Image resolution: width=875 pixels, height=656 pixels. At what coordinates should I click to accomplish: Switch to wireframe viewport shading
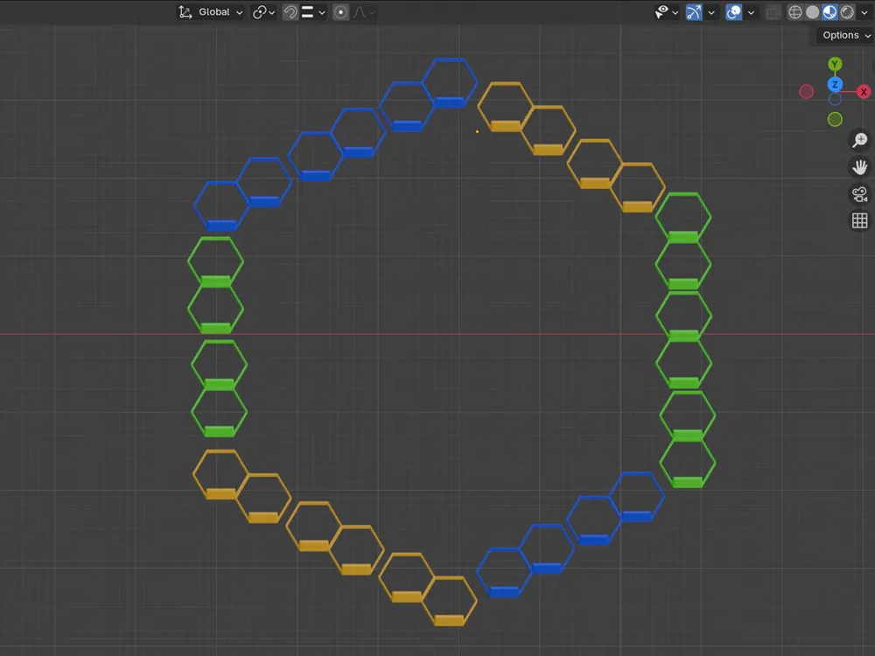pyautogui.click(x=794, y=11)
